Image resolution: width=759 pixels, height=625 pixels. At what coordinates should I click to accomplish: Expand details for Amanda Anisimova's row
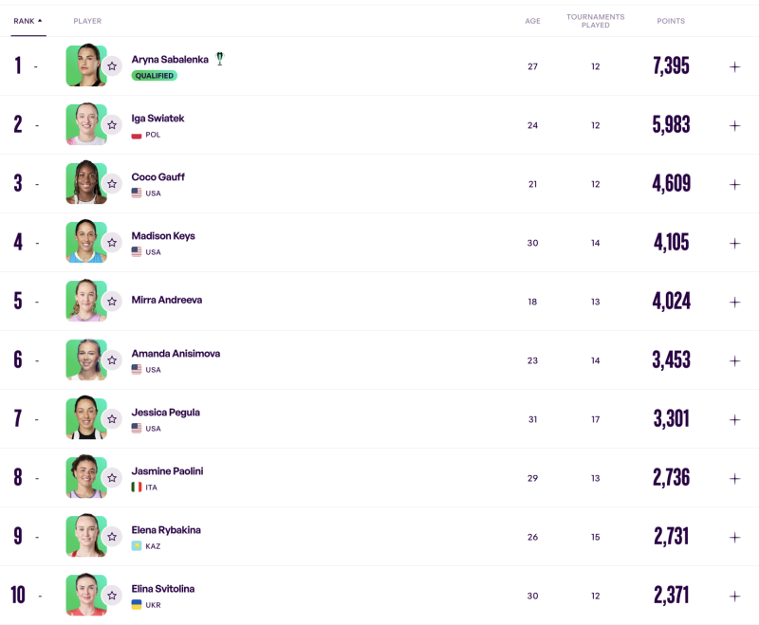click(734, 360)
